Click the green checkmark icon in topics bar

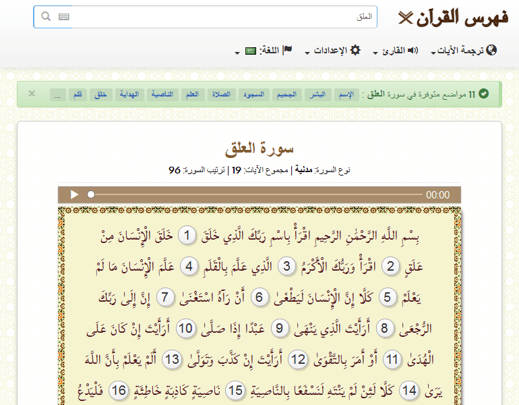point(483,94)
